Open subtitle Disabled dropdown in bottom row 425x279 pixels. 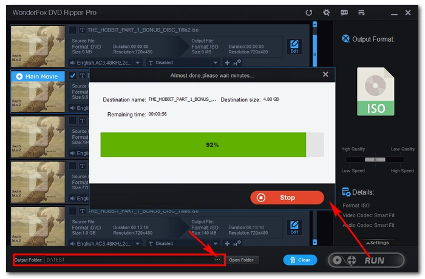pyautogui.click(x=215, y=244)
